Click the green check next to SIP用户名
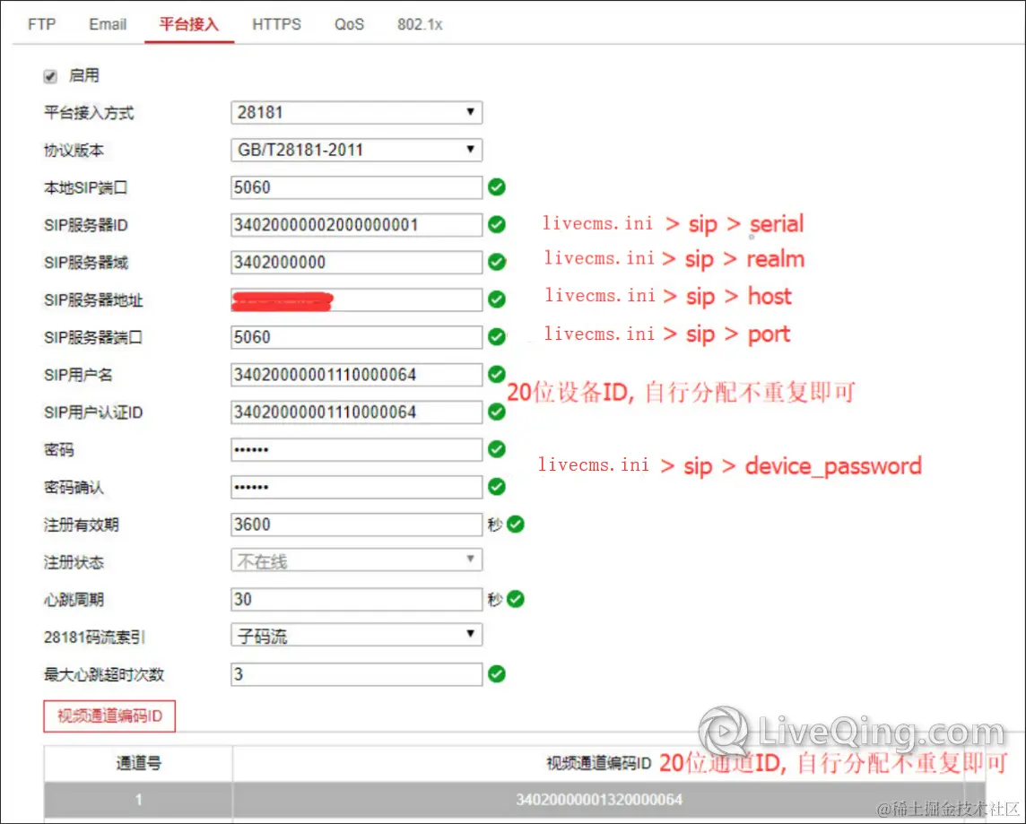 tap(496, 375)
